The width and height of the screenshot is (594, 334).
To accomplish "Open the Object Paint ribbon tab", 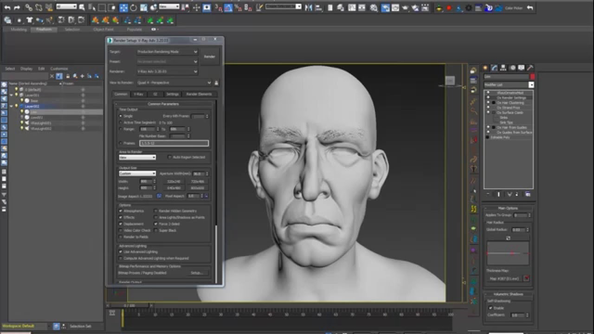I will pyautogui.click(x=103, y=29).
